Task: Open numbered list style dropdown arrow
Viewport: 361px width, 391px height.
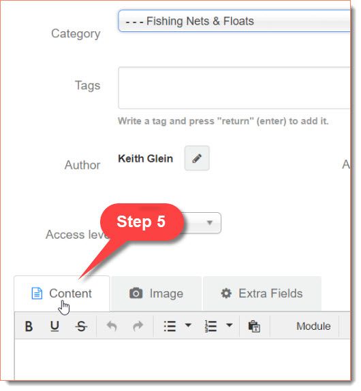Action: (x=230, y=325)
